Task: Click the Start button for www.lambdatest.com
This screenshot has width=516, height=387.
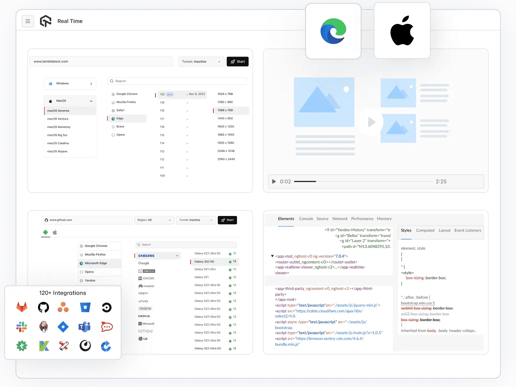Action: (237, 61)
